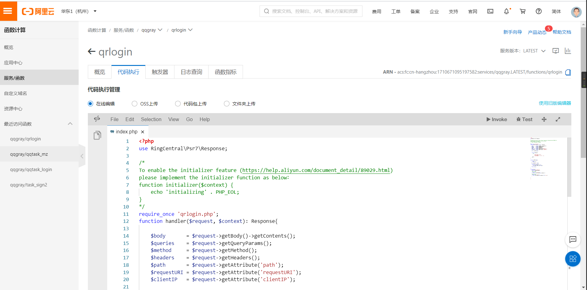Click the 服务/函数 breadcrumb link
The width and height of the screenshot is (587, 290).
124,30
